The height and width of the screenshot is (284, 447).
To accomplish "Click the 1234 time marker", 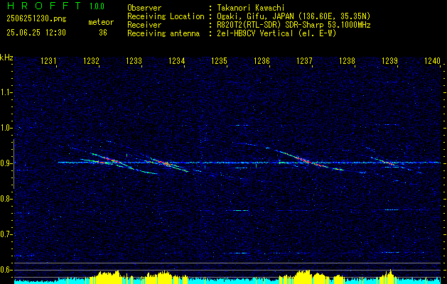I will coord(176,60).
